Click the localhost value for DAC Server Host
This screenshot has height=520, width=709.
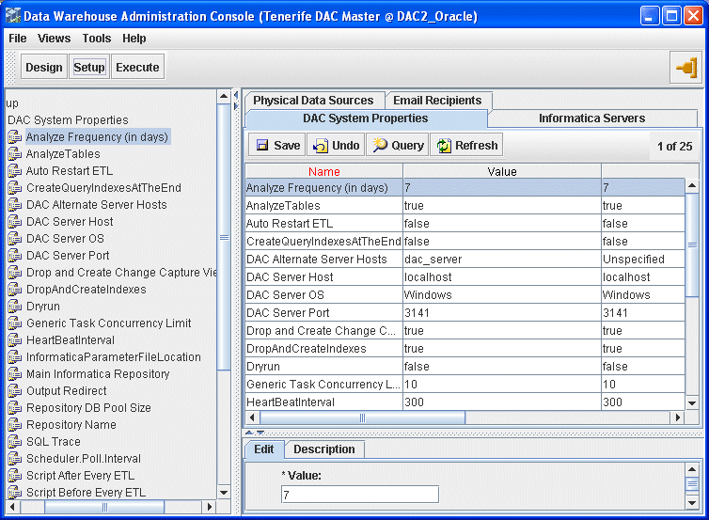click(502, 277)
